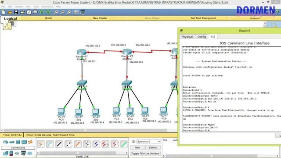
Task: Click the Zoom Reset magnifier icon
Action: 62,12
